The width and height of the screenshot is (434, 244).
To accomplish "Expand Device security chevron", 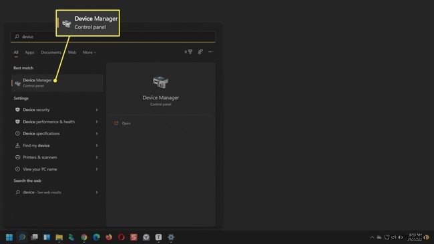I will coord(97,110).
